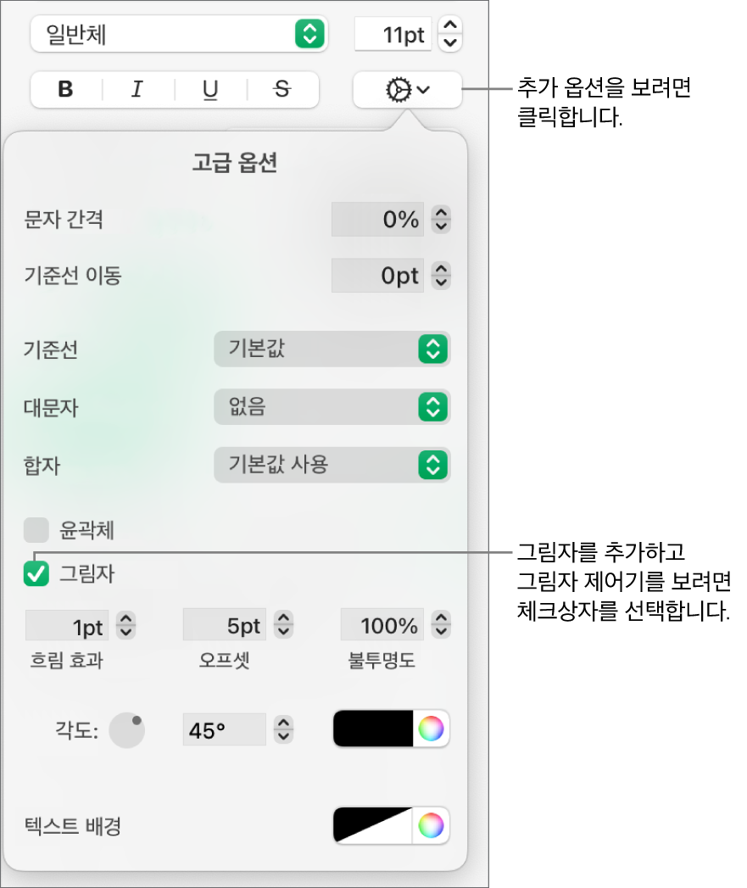Screen dimensions: 747x888
Task: Open the 대문자 capitalization dropdown
Action: point(332,407)
